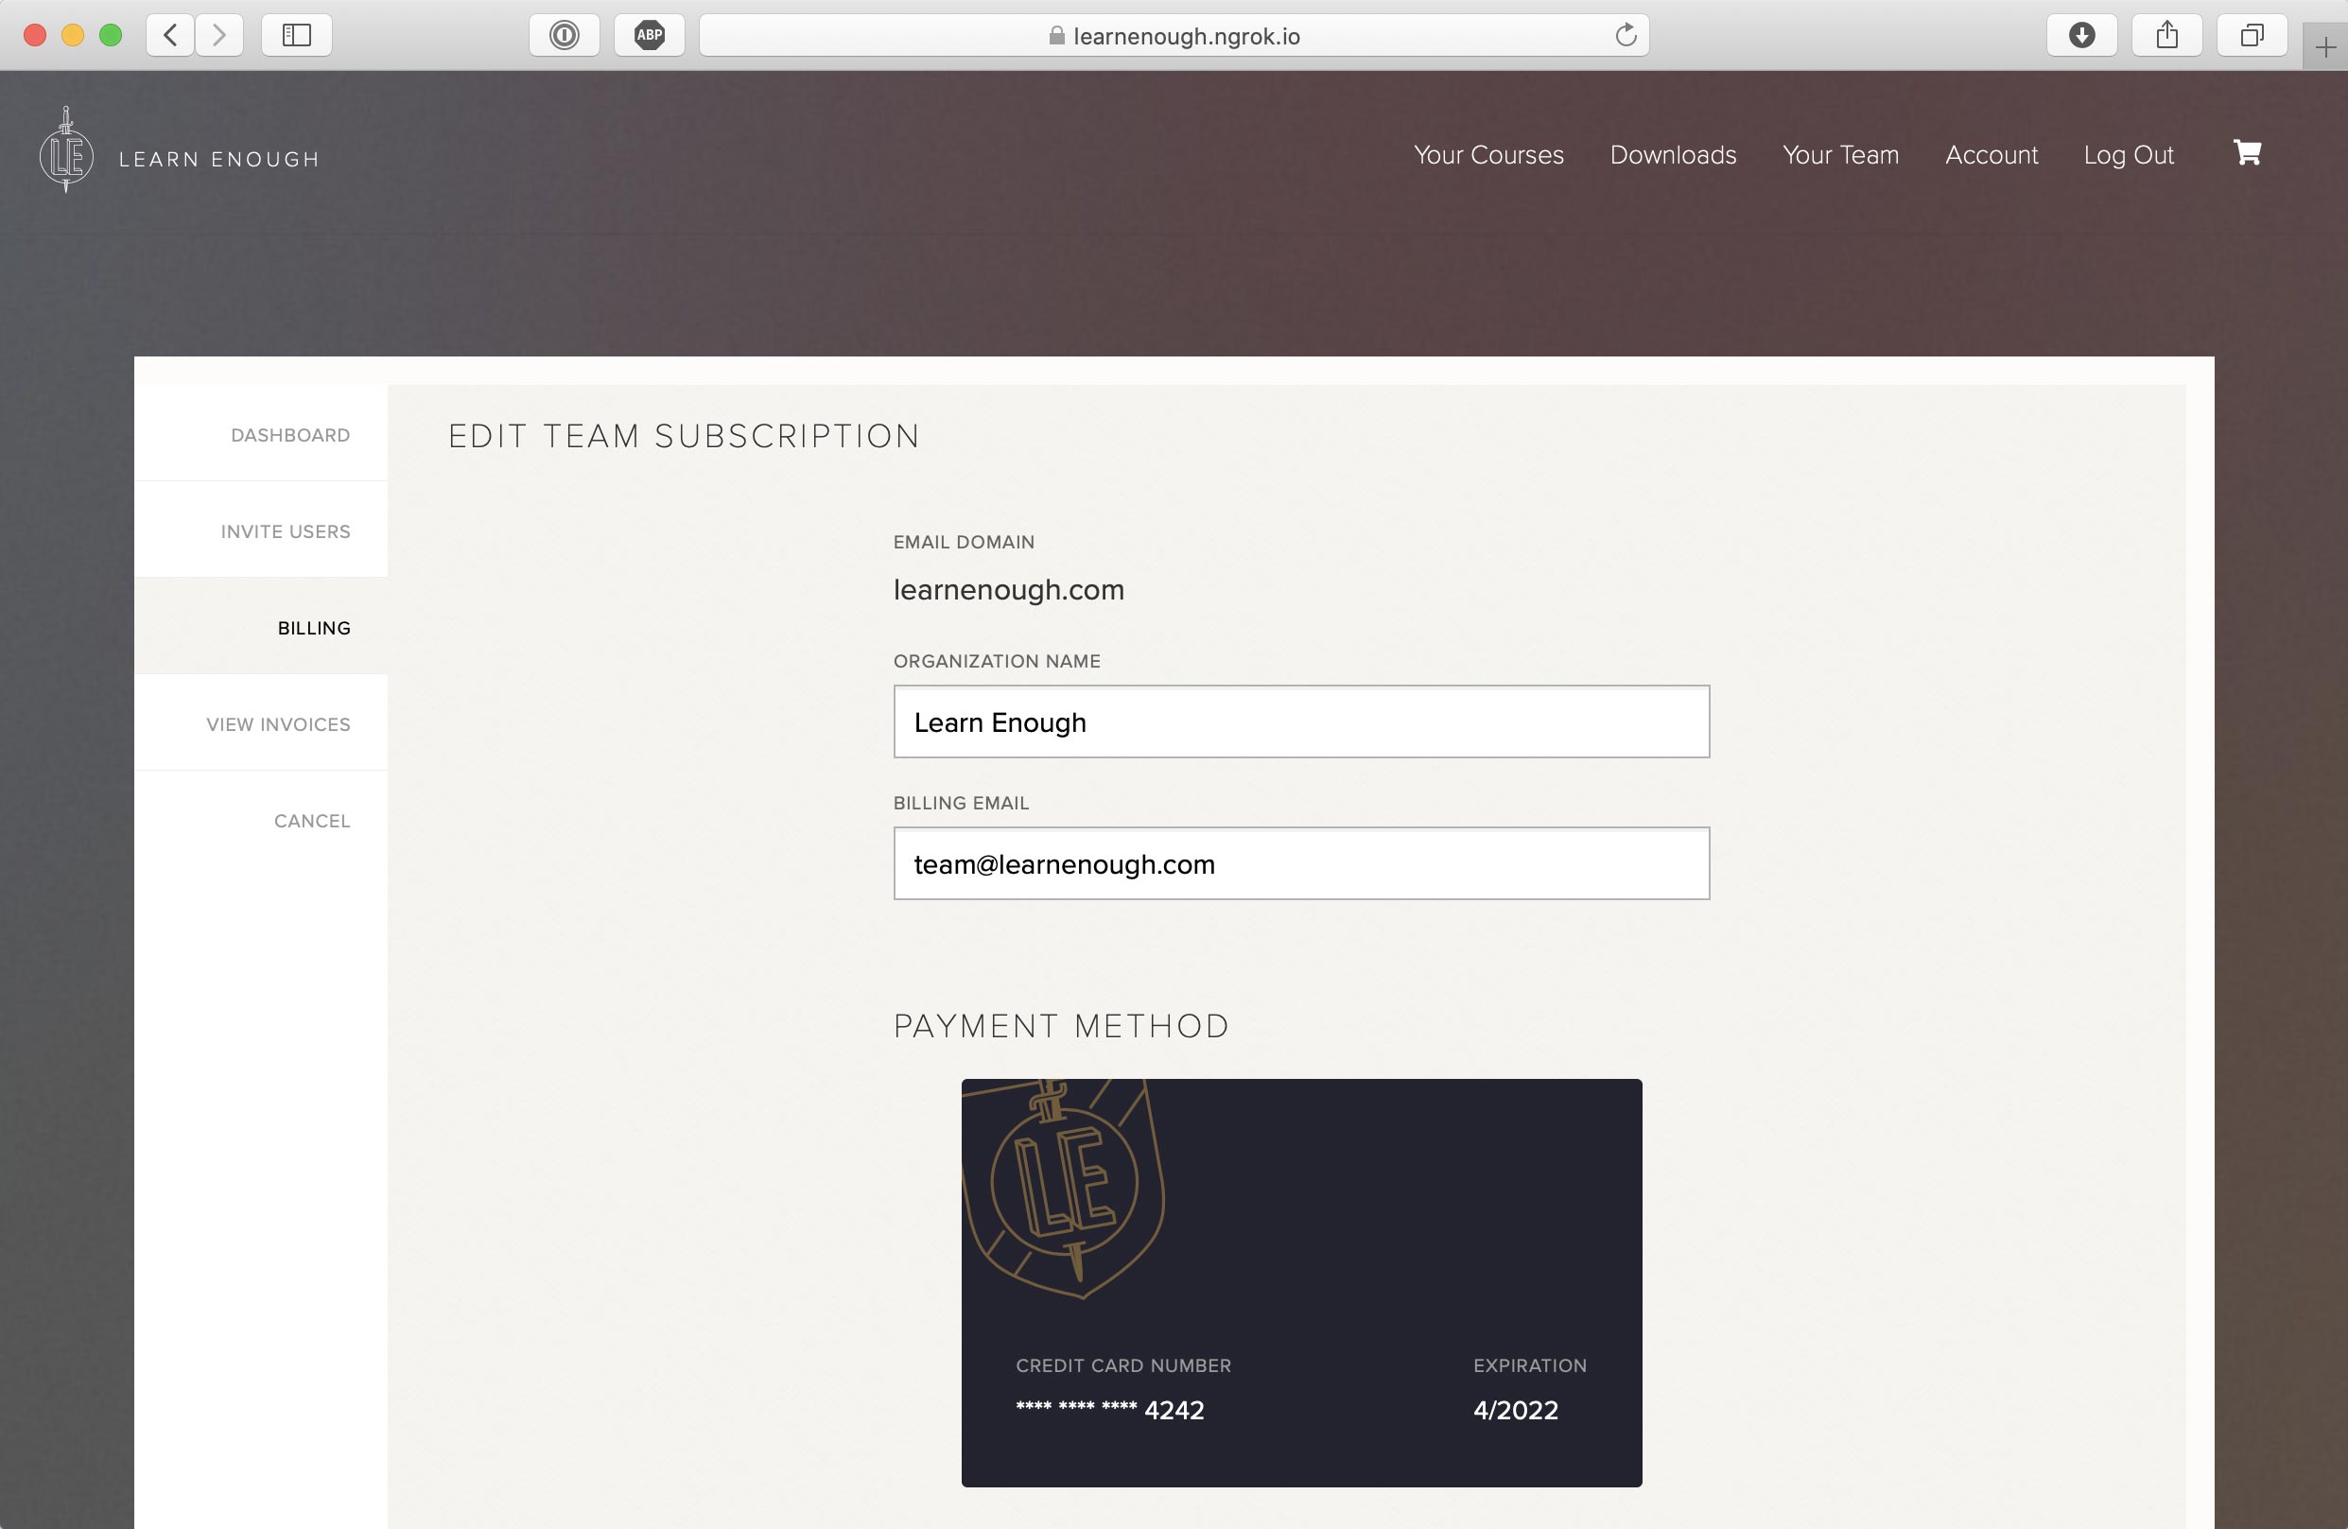Click the Share icon in Safari toolbar
This screenshot has height=1529, width=2348.
(x=2166, y=36)
